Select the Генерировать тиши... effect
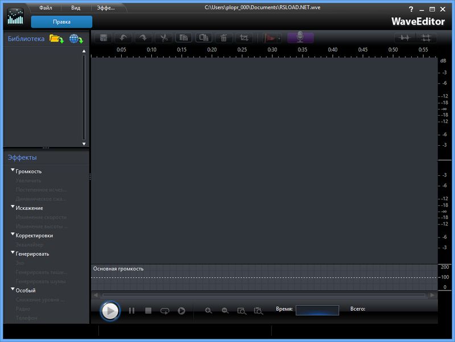Viewport: 455px width, 342px height. [x=41, y=272]
